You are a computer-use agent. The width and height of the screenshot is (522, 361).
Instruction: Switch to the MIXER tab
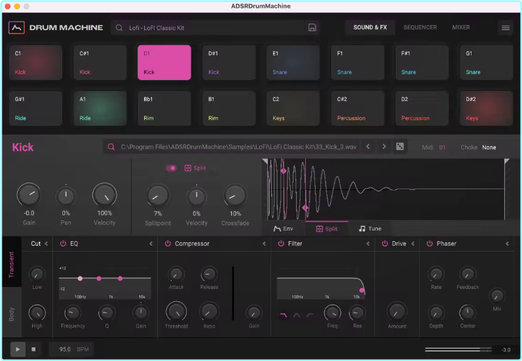461,28
